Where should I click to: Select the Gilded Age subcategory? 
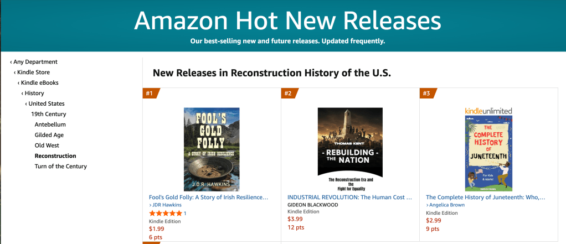click(x=49, y=135)
